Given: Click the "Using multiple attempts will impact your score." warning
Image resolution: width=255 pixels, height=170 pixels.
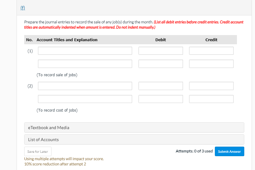Looking at the screenshot, I should [x=64, y=159].
